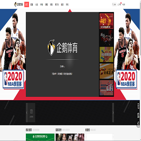Open the calendar full-schedule icon card

pyautogui.click(x=31, y=113)
